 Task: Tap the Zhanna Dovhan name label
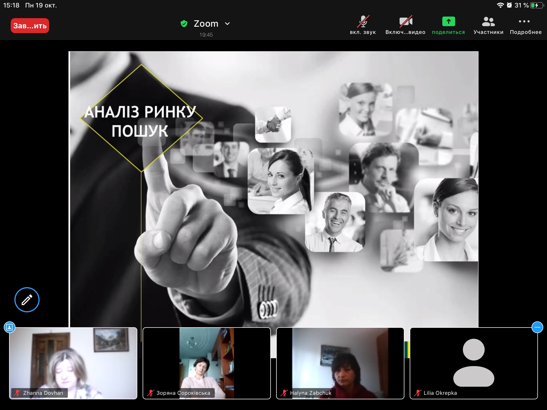pyautogui.click(x=43, y=393)
